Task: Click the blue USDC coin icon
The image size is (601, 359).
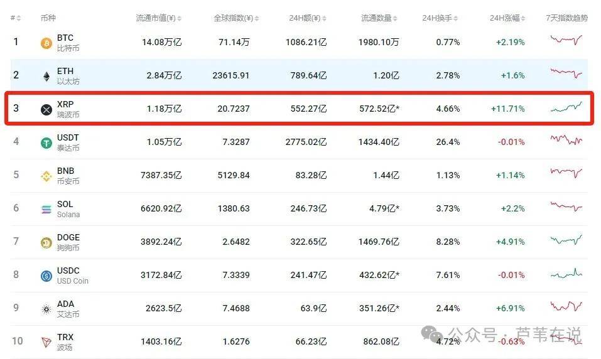Action: click(x=46, y=276)
